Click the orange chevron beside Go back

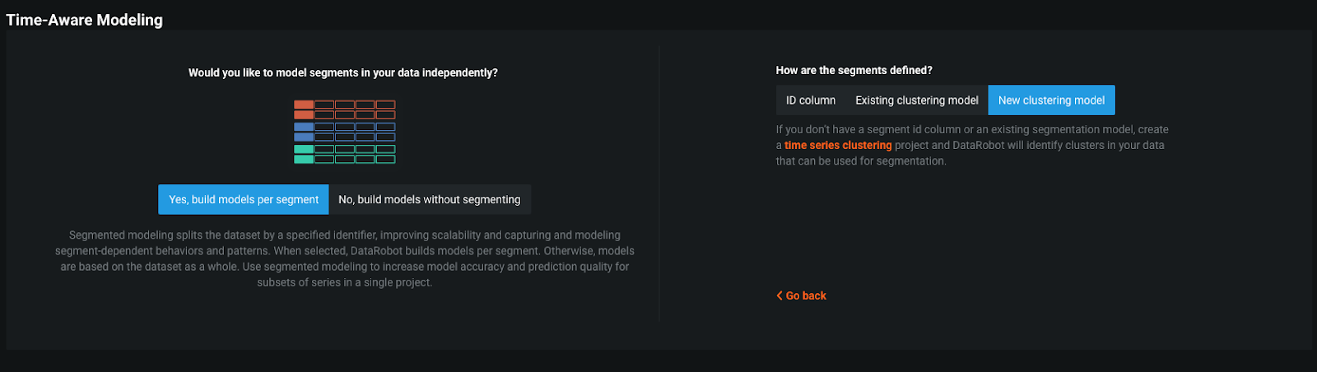[x=779, y=295]
